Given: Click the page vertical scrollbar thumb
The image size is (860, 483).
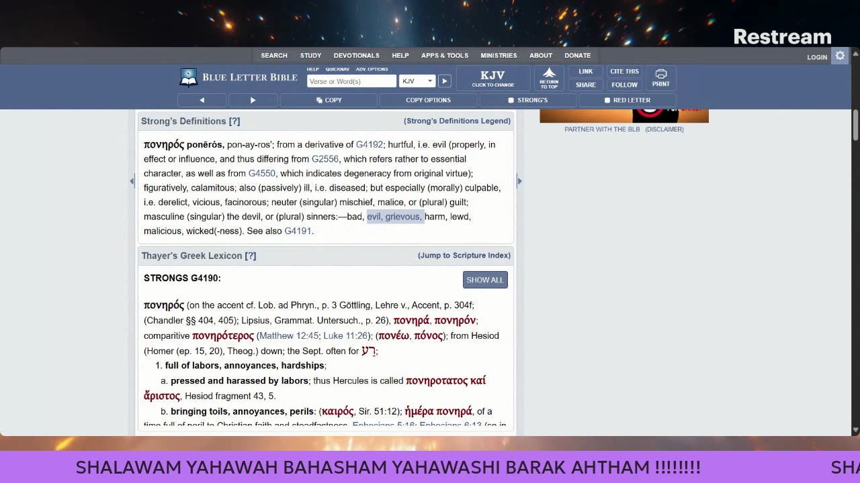Looking at the screenshot, I should coord(855,126).
